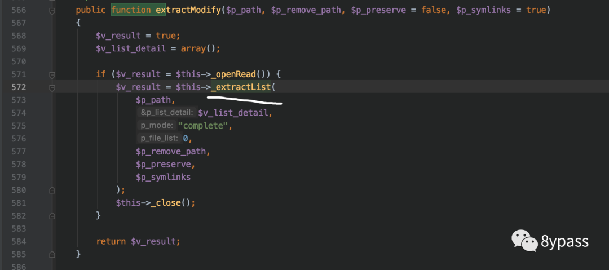Click the p_mode: parameter hint
Screen dimensions: 609x270
157,126
